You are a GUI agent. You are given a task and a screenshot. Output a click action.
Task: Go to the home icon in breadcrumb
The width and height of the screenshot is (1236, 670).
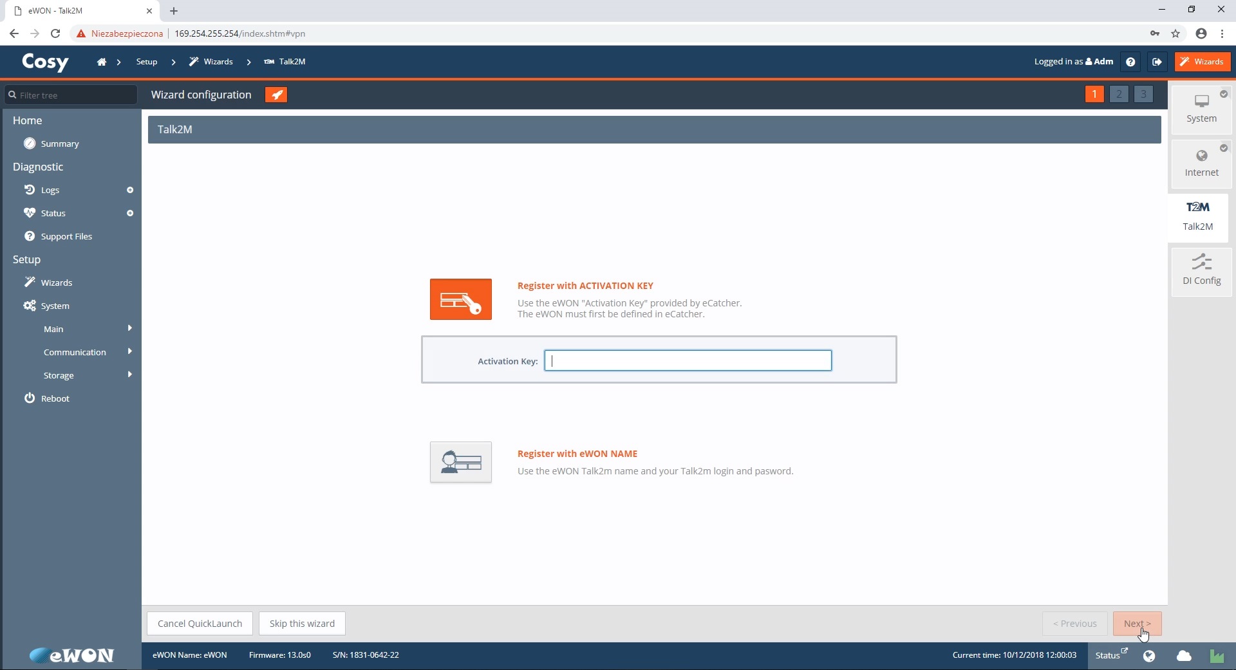[101, 62]
